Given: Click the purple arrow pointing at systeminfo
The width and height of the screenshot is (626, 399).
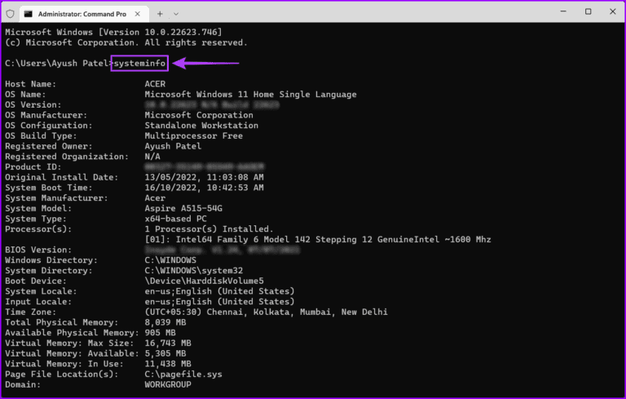Looking at the screenshot, I should (x=205, y=63).
